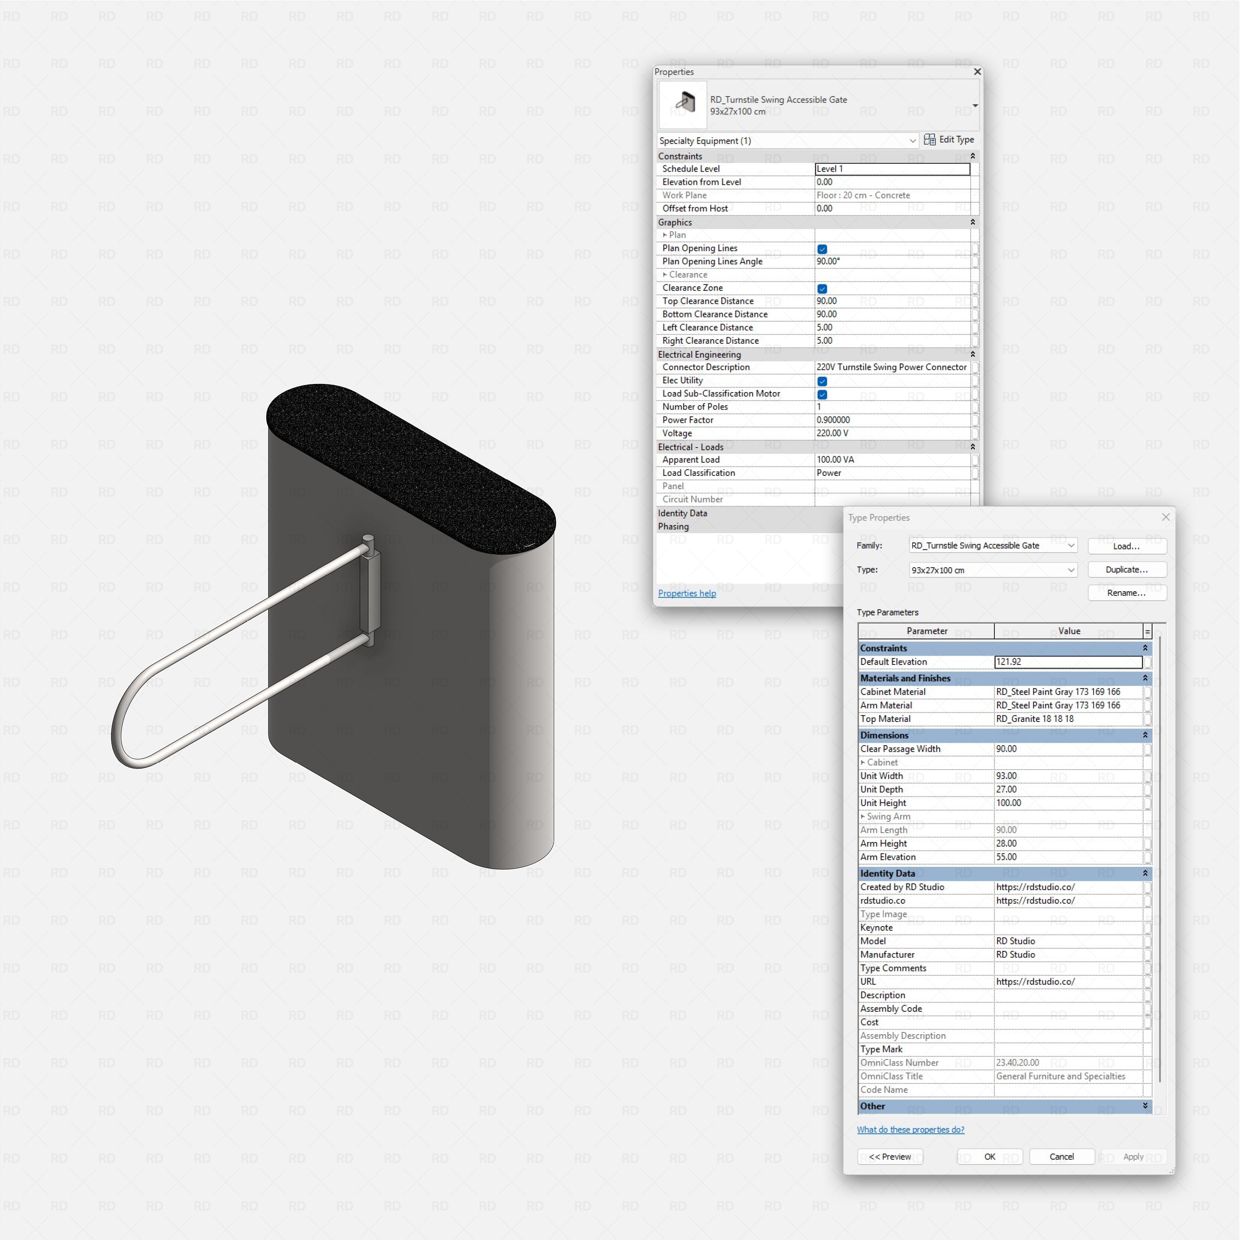Toggle Load Sub-Classification Motor checkbox
This screenshot has height=1240, width=1240.
(822, 395)
